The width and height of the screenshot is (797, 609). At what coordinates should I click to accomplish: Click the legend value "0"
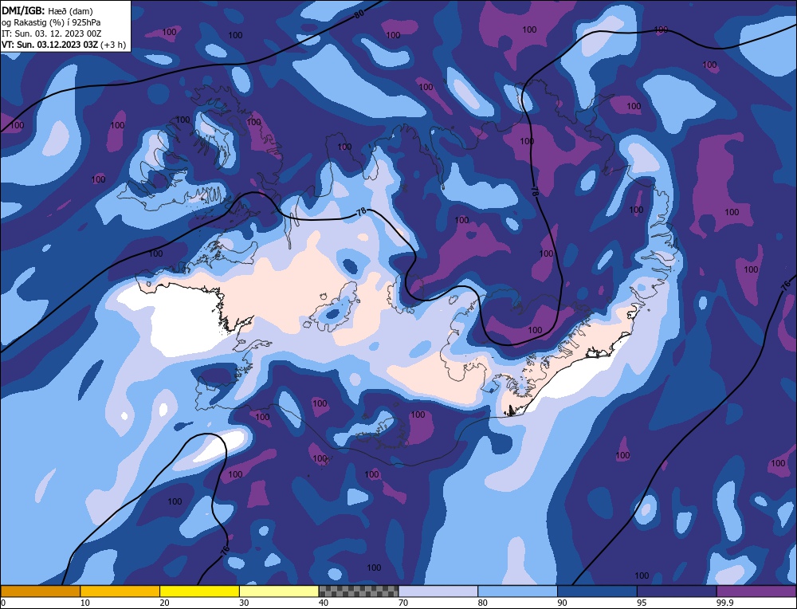[3, 603]
